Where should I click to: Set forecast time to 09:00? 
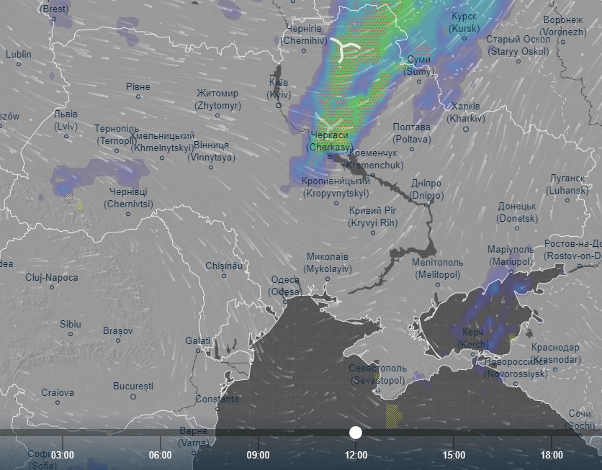[x=258, y=455]
